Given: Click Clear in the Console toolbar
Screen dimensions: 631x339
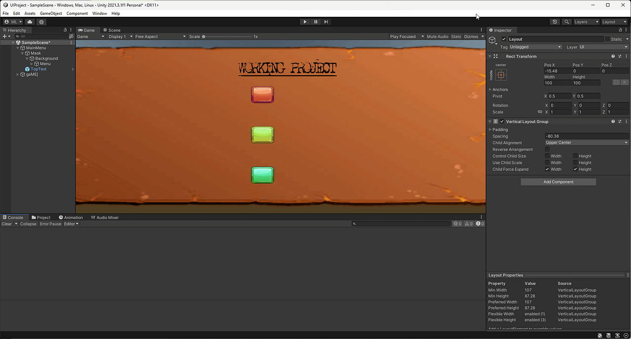Looking at the screenshot, I should tap(7, 223).
